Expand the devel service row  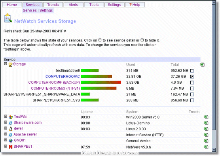(6, 128)
